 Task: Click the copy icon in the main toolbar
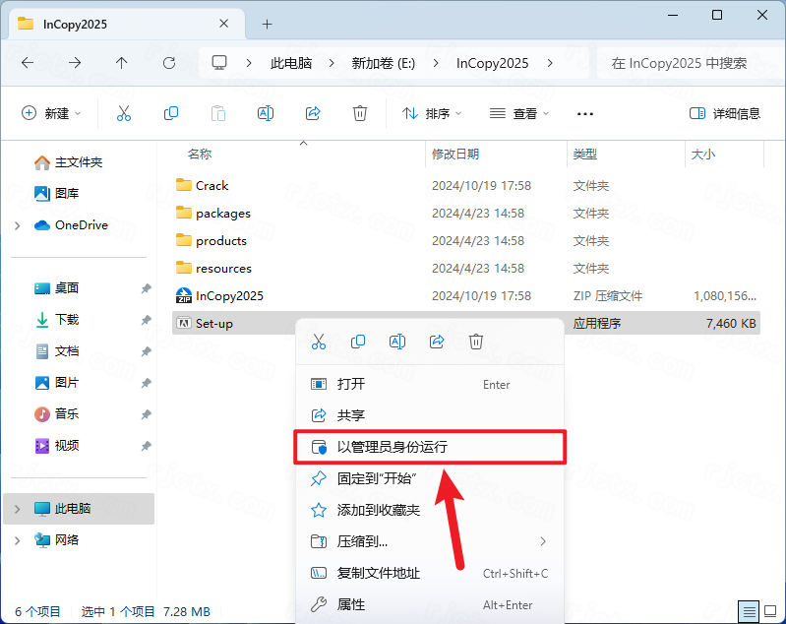[171, 113]
